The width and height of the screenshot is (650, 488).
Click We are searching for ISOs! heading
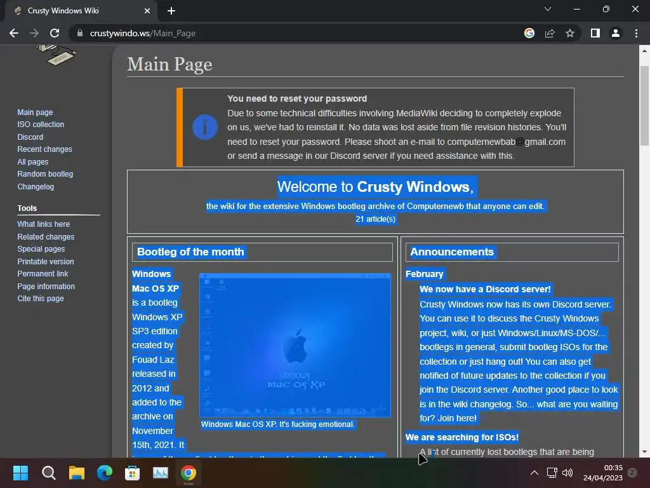[x=462, y=437]
